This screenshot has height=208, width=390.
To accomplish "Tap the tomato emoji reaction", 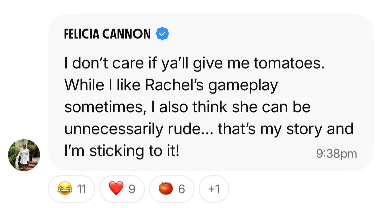I will coord(166,188).
